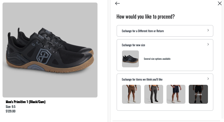Select the brown shorts thumbnail
Image resolution: width=224 pixels, height=122 pixels.
[x=131, y=94]
